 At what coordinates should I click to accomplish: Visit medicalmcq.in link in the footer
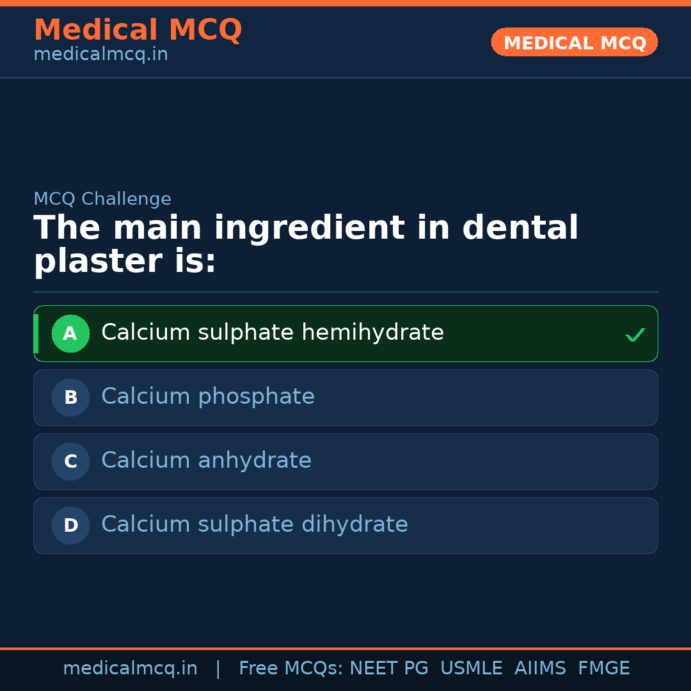pos(130,669)
